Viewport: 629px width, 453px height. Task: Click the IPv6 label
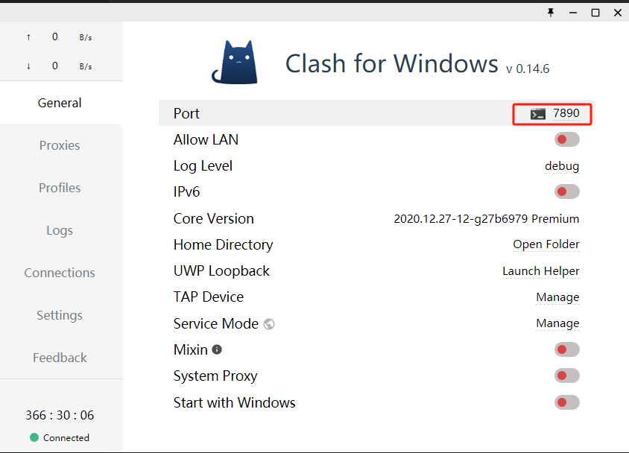click(x=186, y=191)
